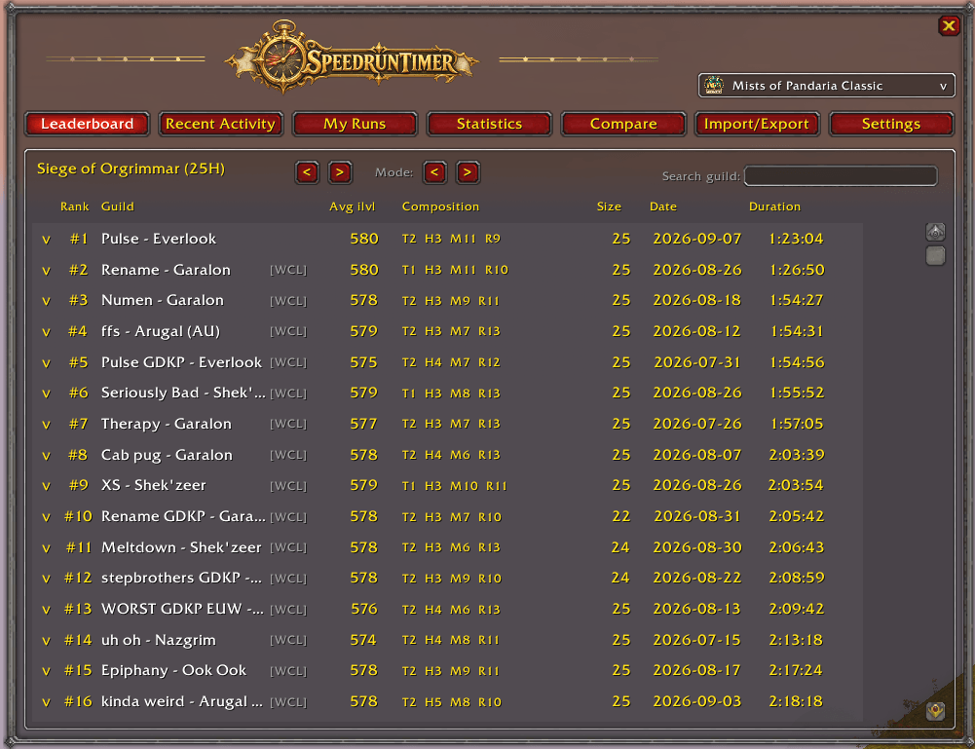
Task: Click the WCL tag on Numen - Garalon row
Action: click(288, 300)
